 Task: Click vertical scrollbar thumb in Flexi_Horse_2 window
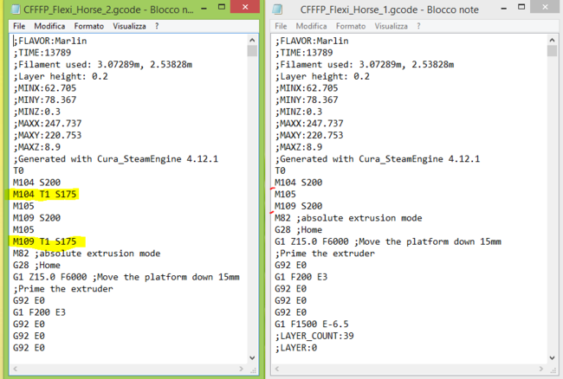coord(252,50)
